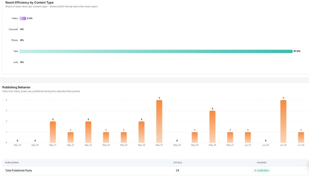309x176 pixels.
Task: Click the 2,300.00% change badge
Action: (x=262, y=171)
